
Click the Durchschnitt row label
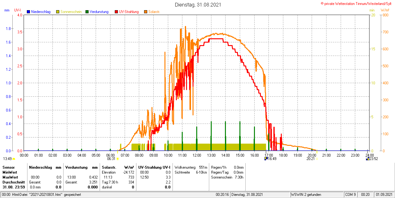13,182
